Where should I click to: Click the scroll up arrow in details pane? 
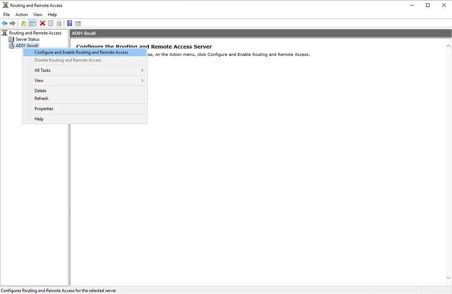point(448,46)
